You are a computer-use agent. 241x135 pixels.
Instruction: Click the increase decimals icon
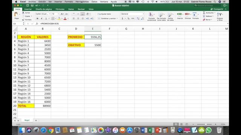138,18
